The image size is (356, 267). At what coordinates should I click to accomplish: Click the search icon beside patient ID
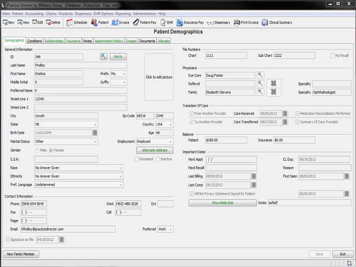pos(104,57)
